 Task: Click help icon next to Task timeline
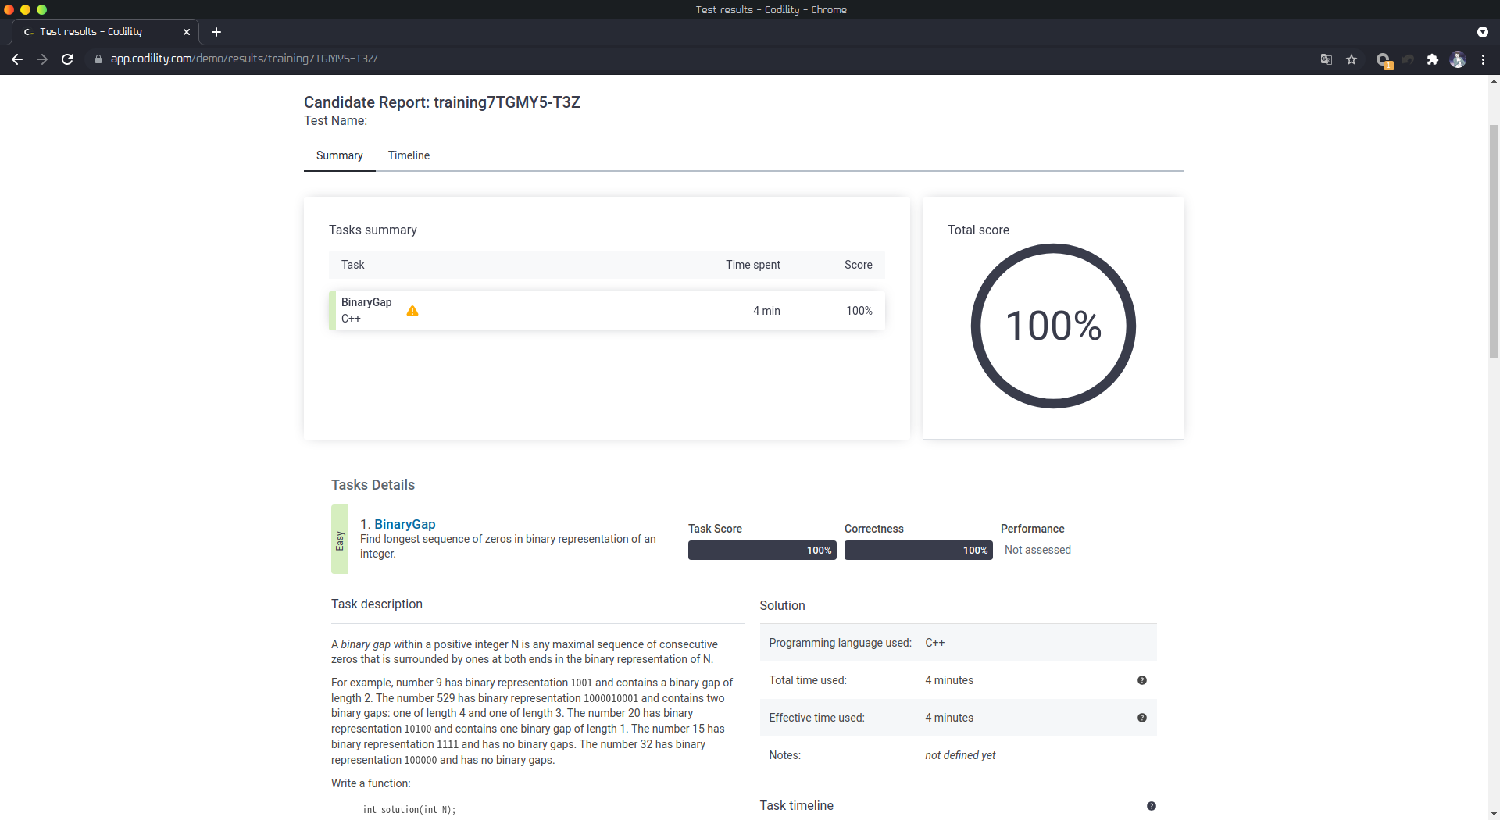coord(1152,806)
